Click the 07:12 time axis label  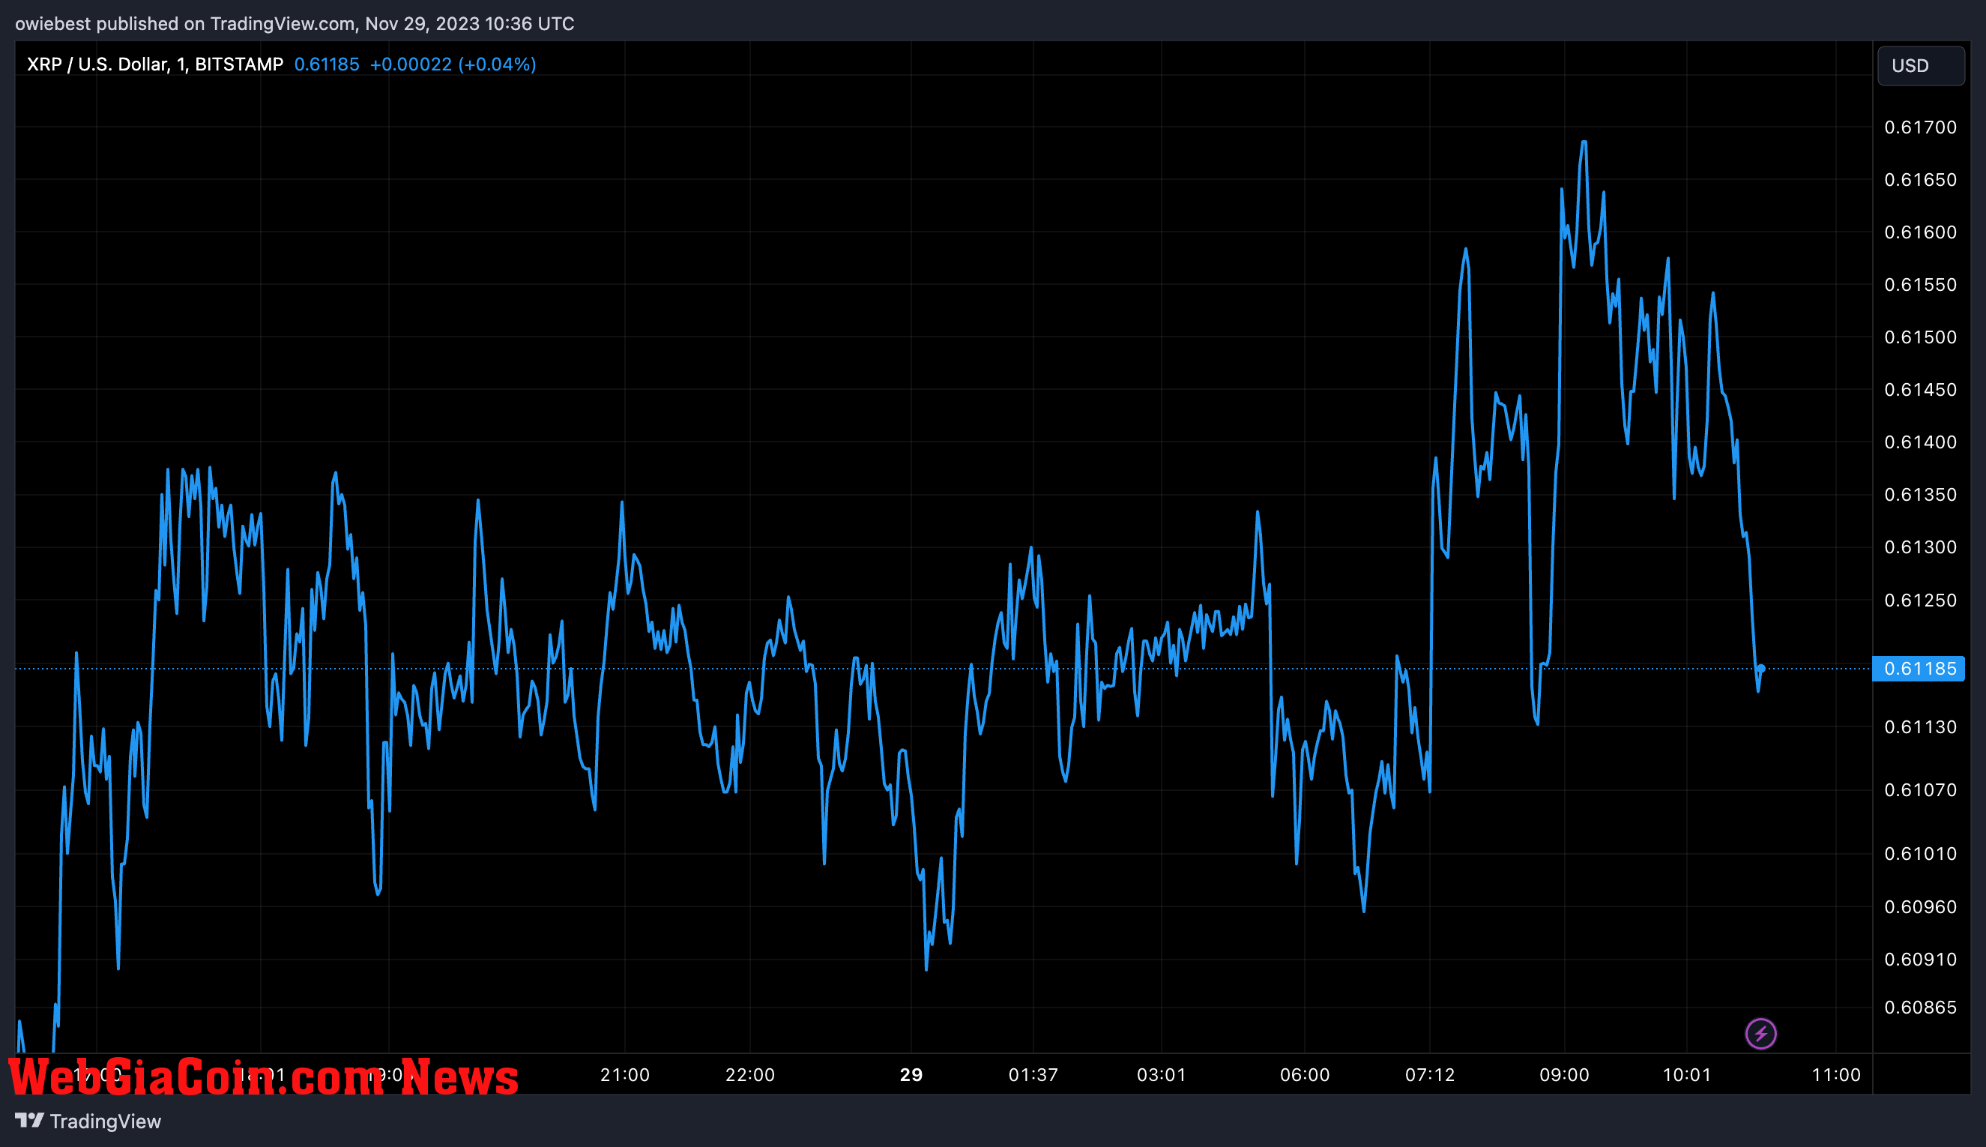[x=1430, y=1075]
